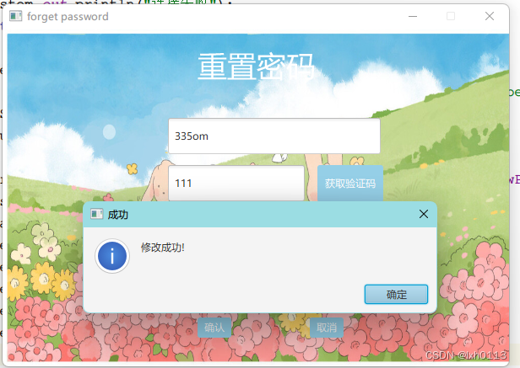This screenshot has width=520, height=368.
Task: Click the forget password title text
Action: coord(68,17)
